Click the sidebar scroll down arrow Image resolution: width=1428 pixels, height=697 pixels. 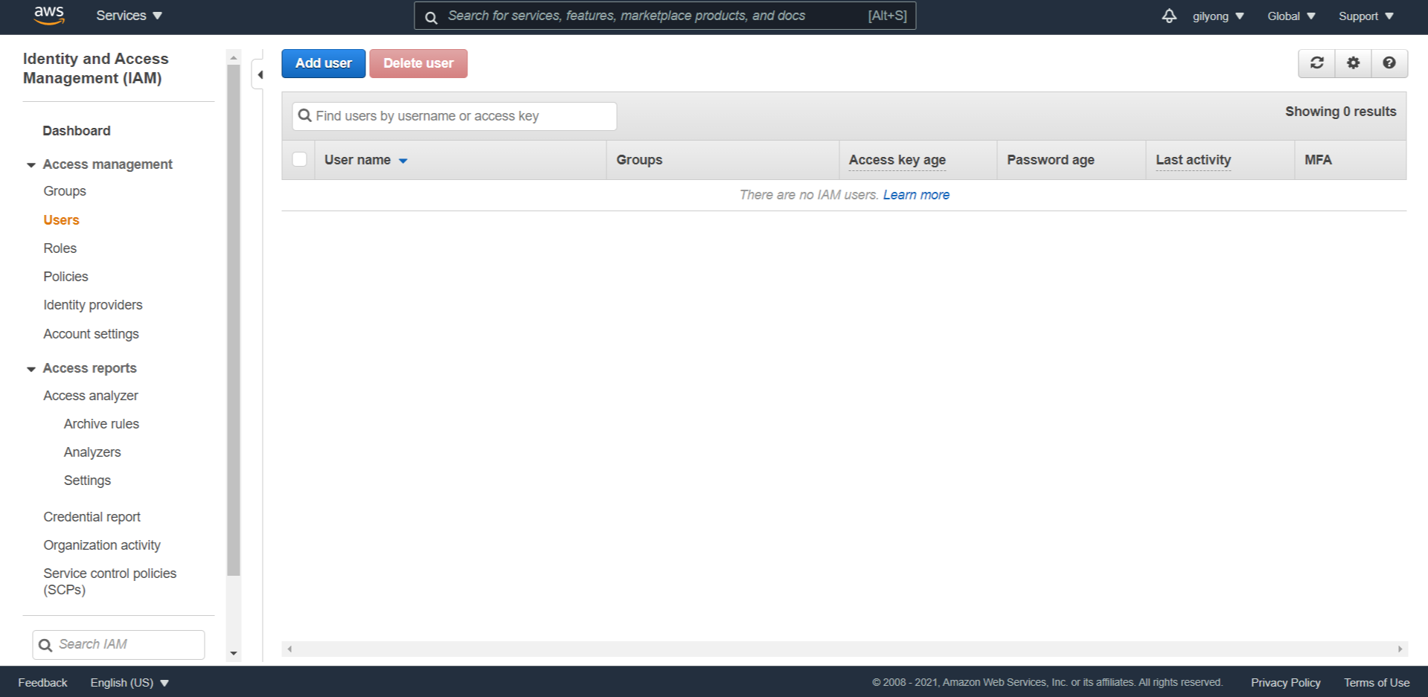tap(234, 654)
